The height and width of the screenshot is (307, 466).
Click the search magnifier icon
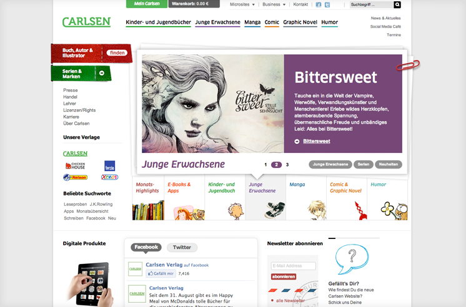pos(397,5)
